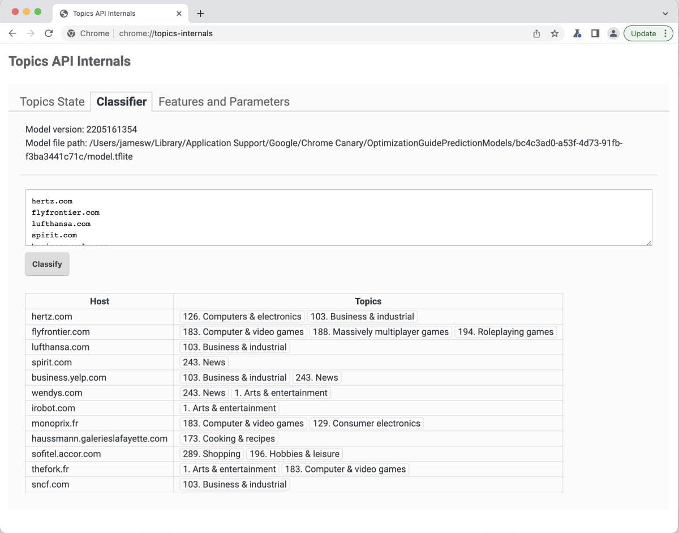Click the Topics column header
This screenshot has height=533, width=679.
tap(368, 301)
